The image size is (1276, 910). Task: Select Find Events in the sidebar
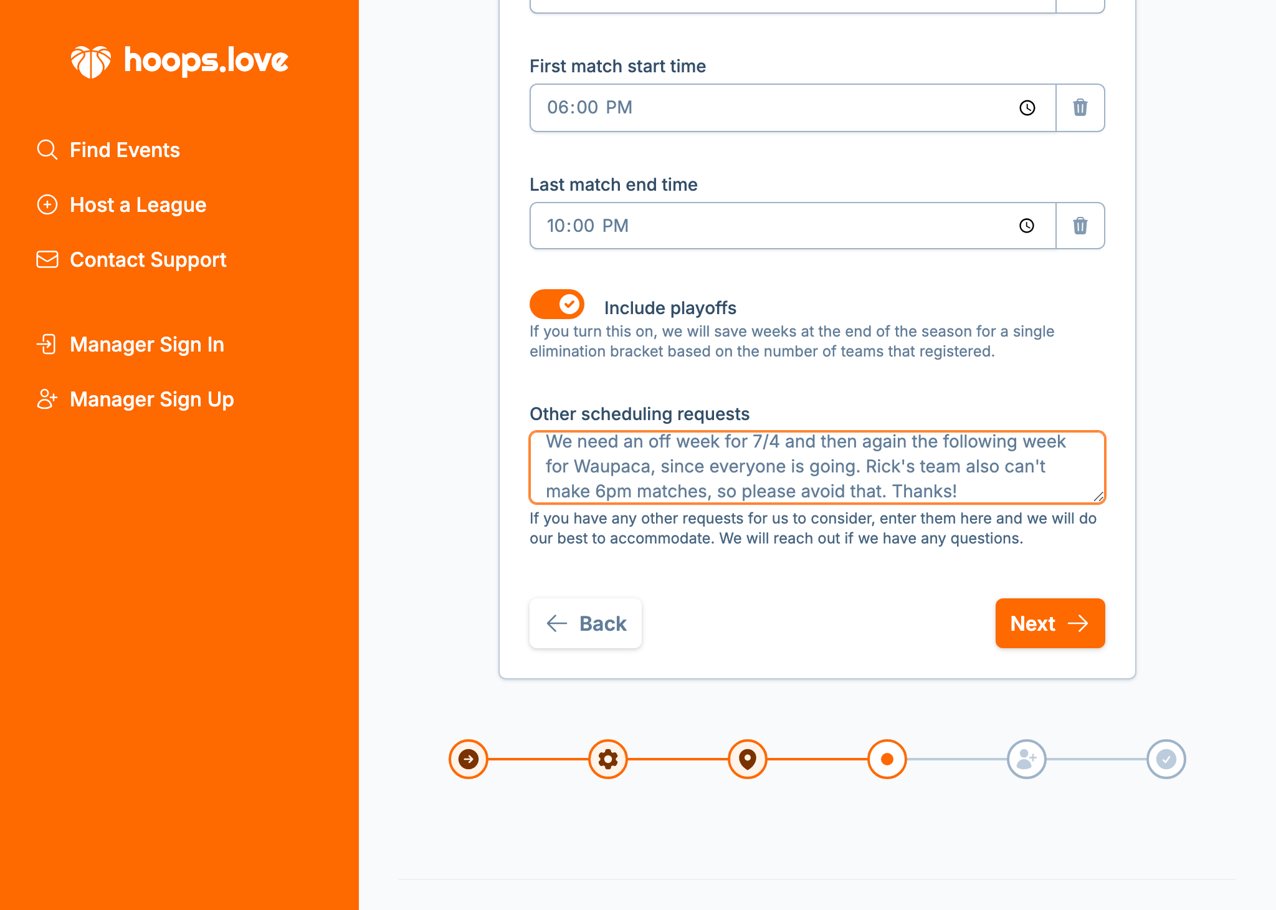(125, 149)
